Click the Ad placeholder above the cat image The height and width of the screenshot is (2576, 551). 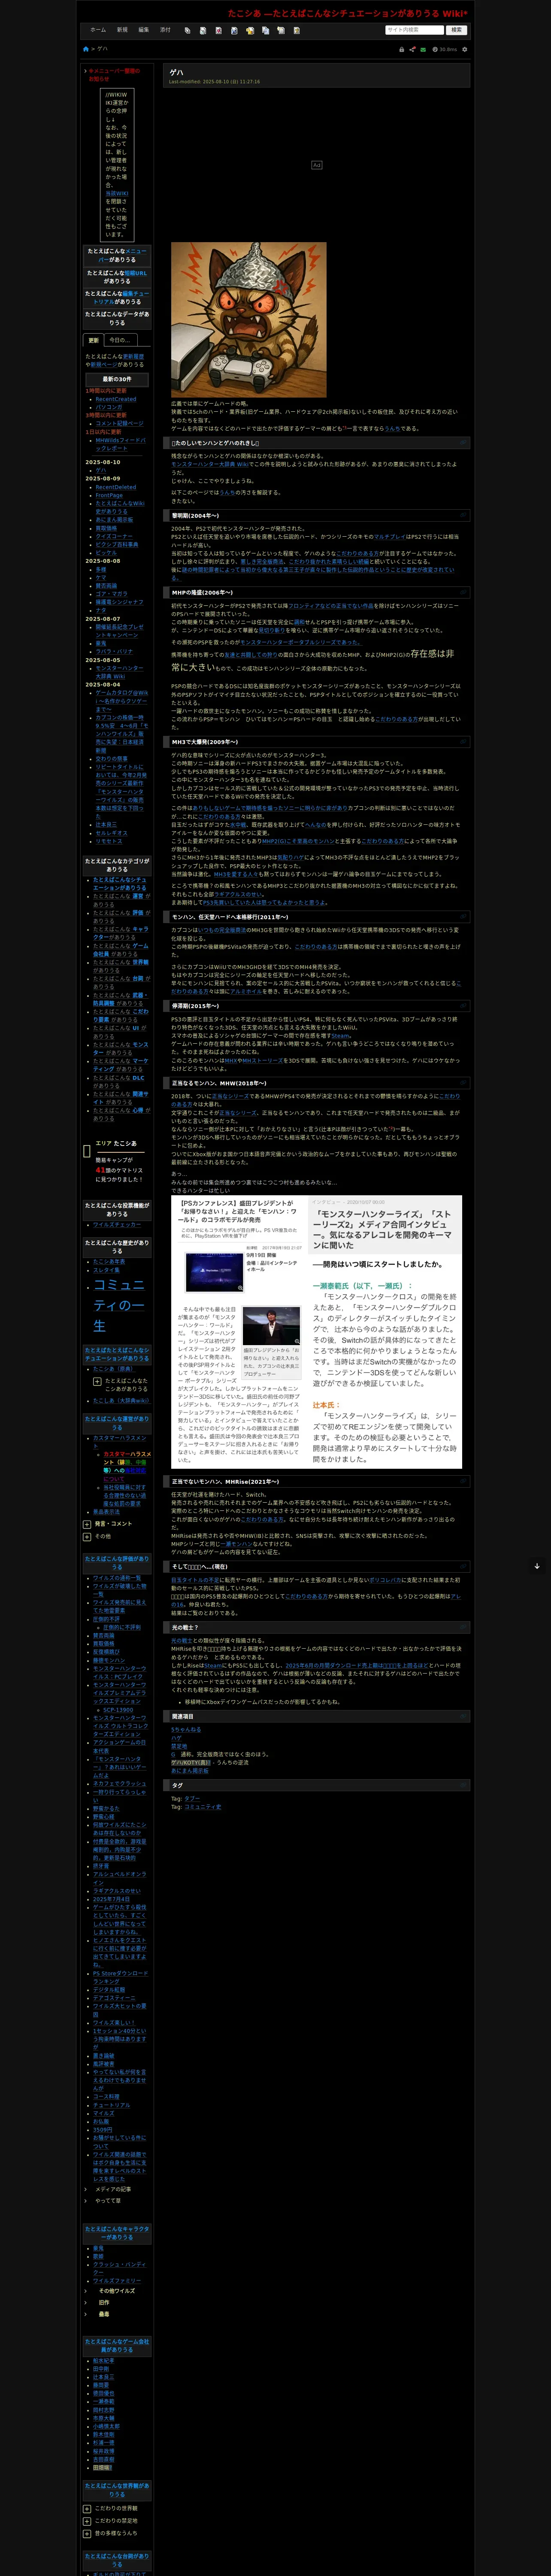317,164
